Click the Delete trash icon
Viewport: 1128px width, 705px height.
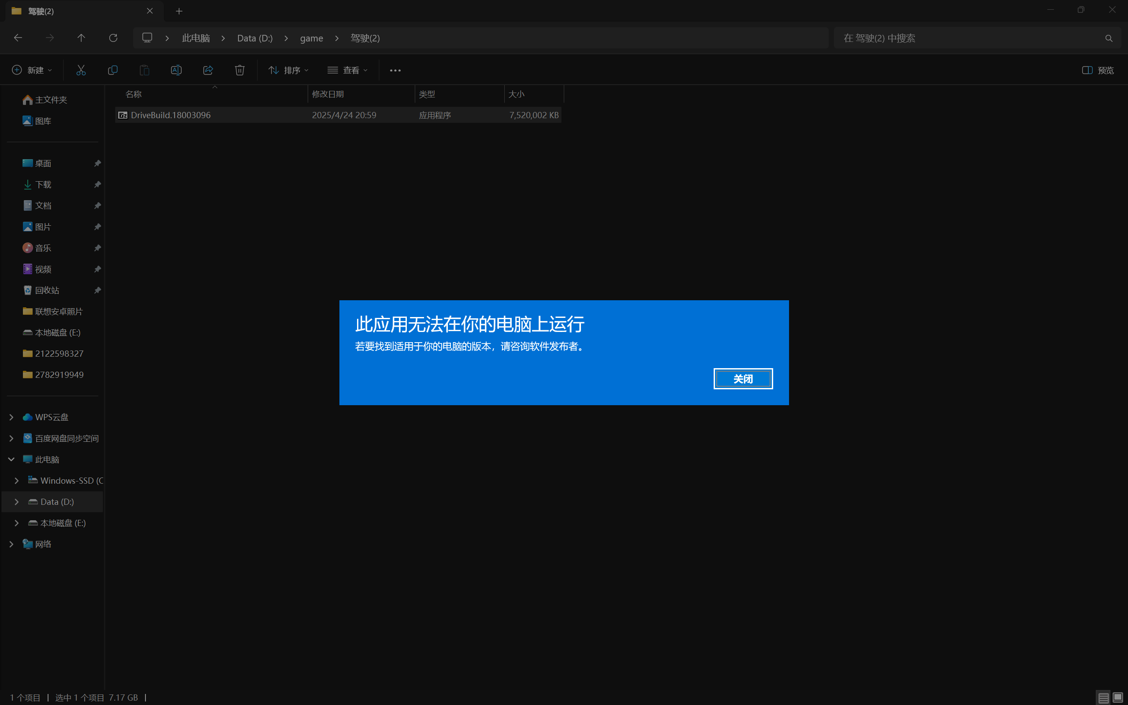tap(240, 70)
